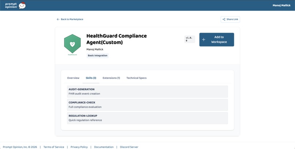This screenshot has height=149, width=295.
Task: Open Terms of Service link
Action: click(x=54, y=147)
